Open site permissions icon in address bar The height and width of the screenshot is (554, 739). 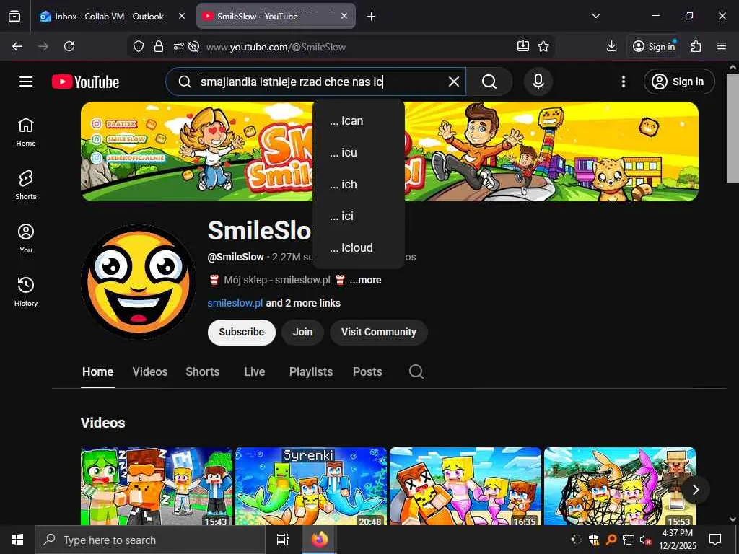point(179,46)
